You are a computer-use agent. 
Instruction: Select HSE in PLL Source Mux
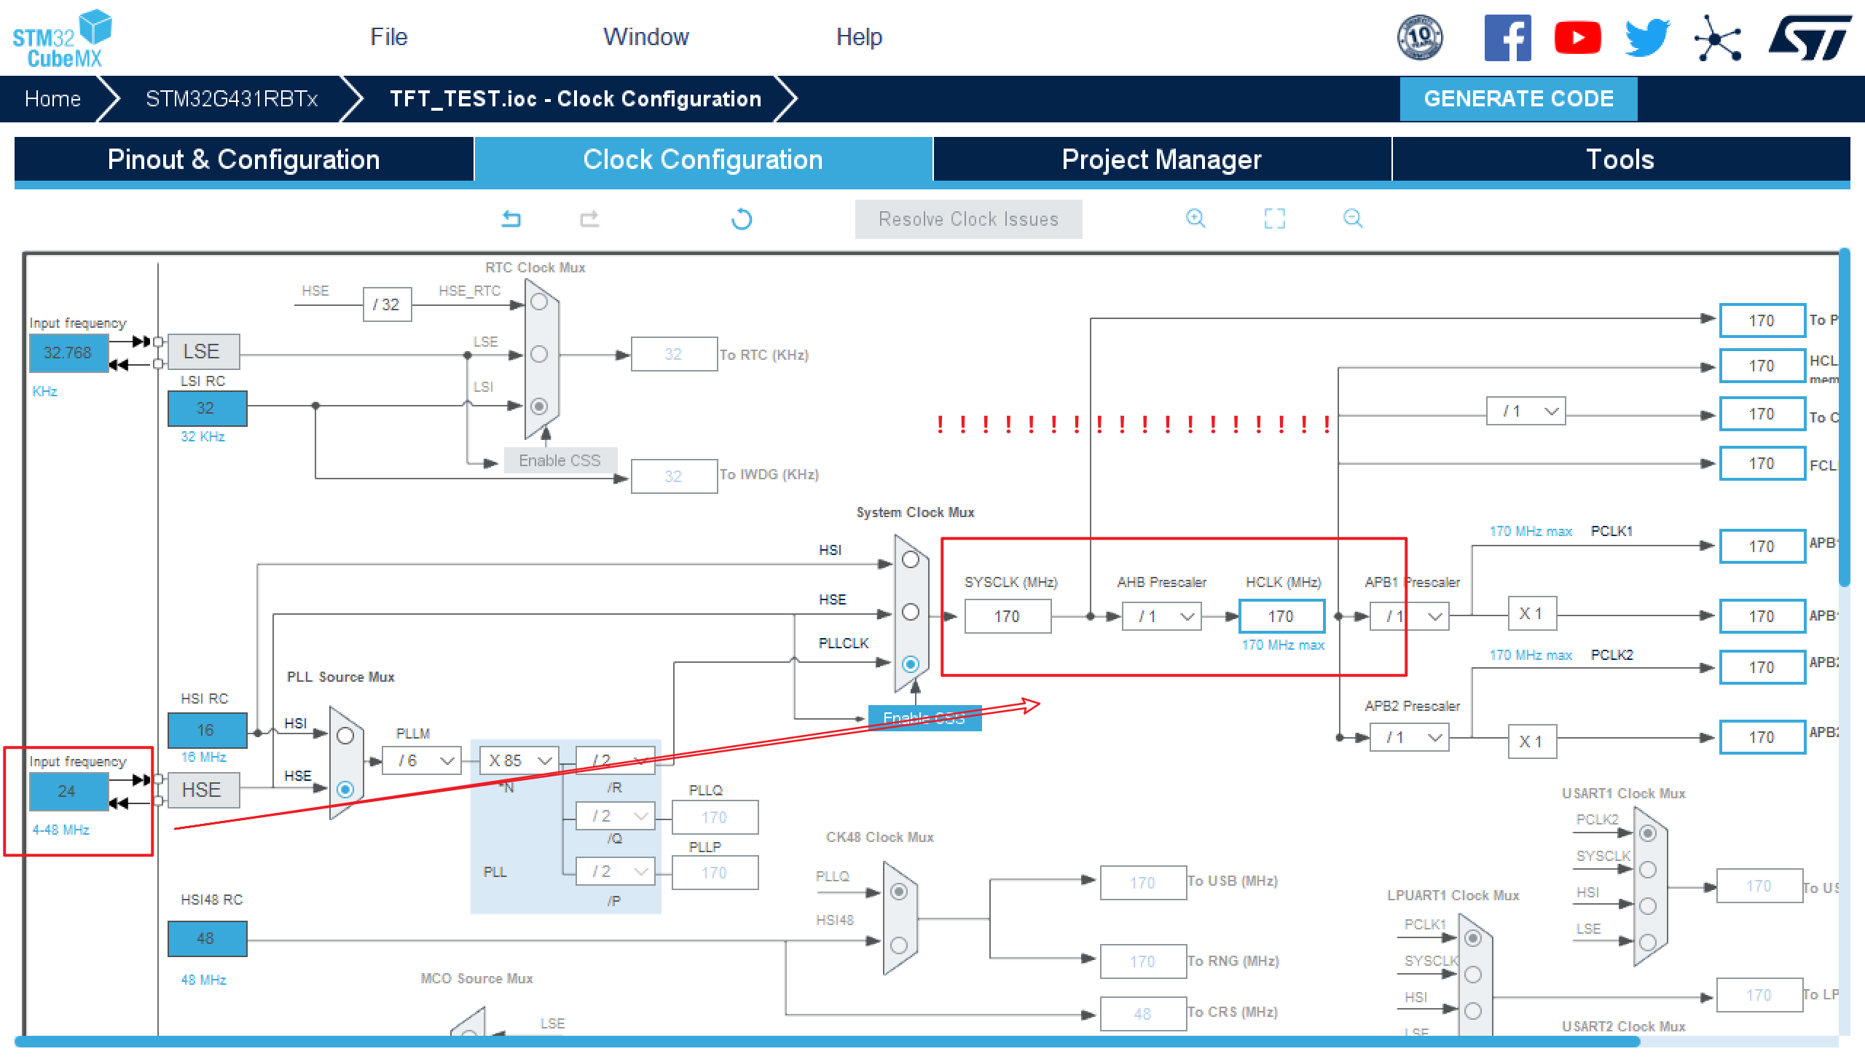click(346, 788)
